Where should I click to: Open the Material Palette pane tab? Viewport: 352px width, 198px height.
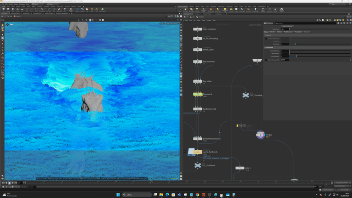pos(208,14)
